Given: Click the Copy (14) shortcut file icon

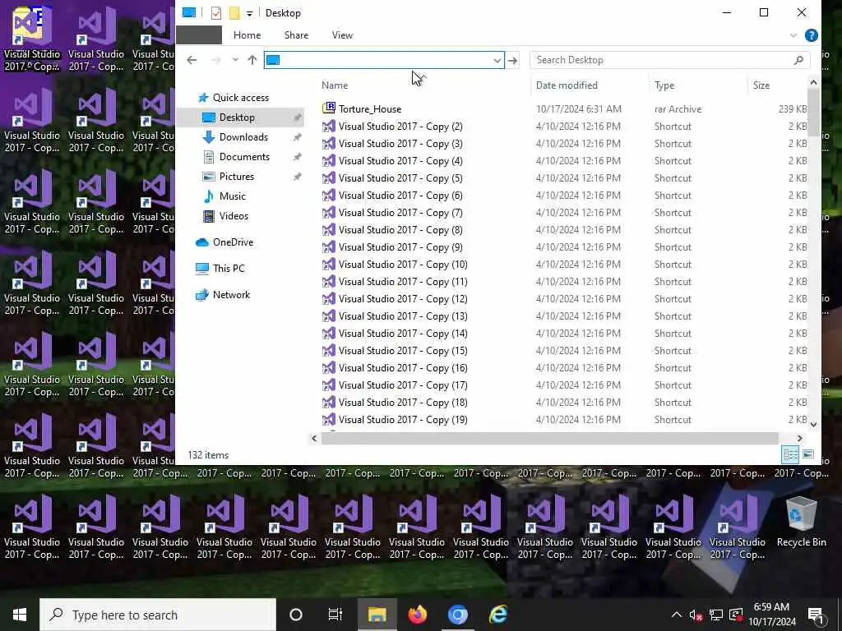Looking at the screenshot, I should [x=329, y=334].
